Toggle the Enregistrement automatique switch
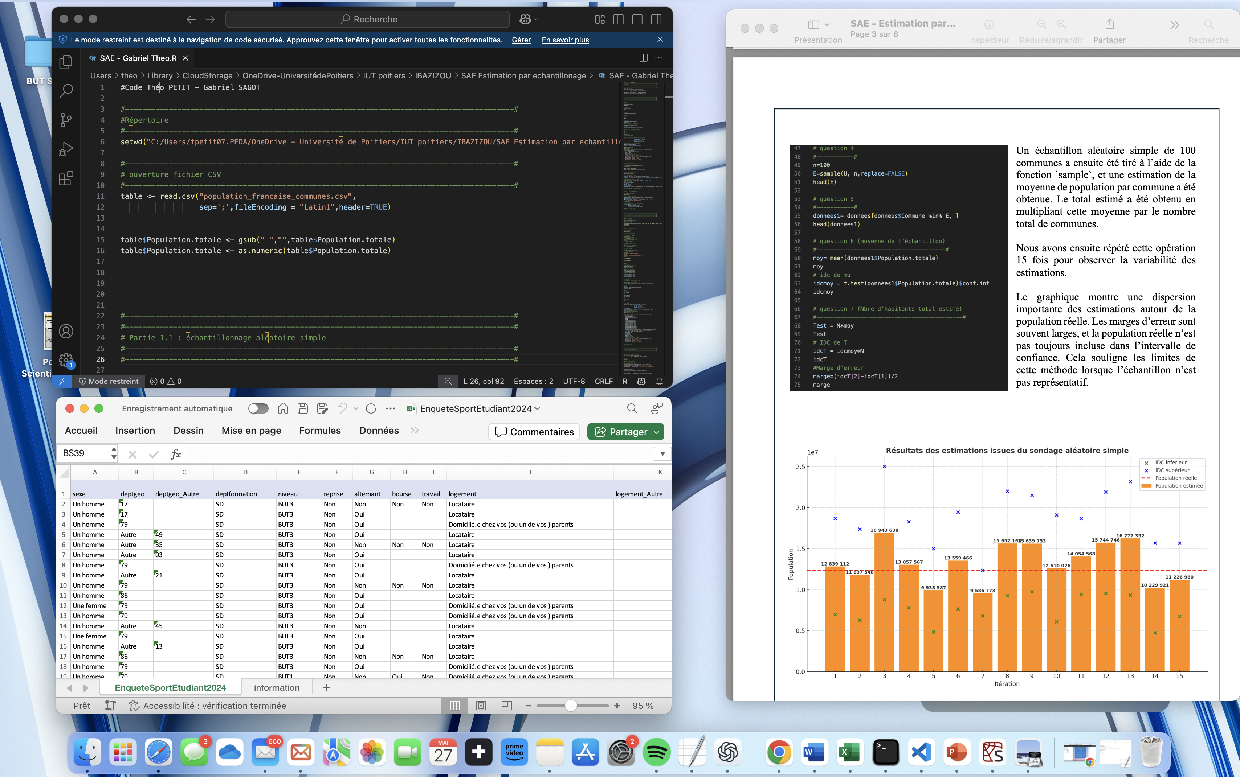The image size is (1240, 777). 258,408
